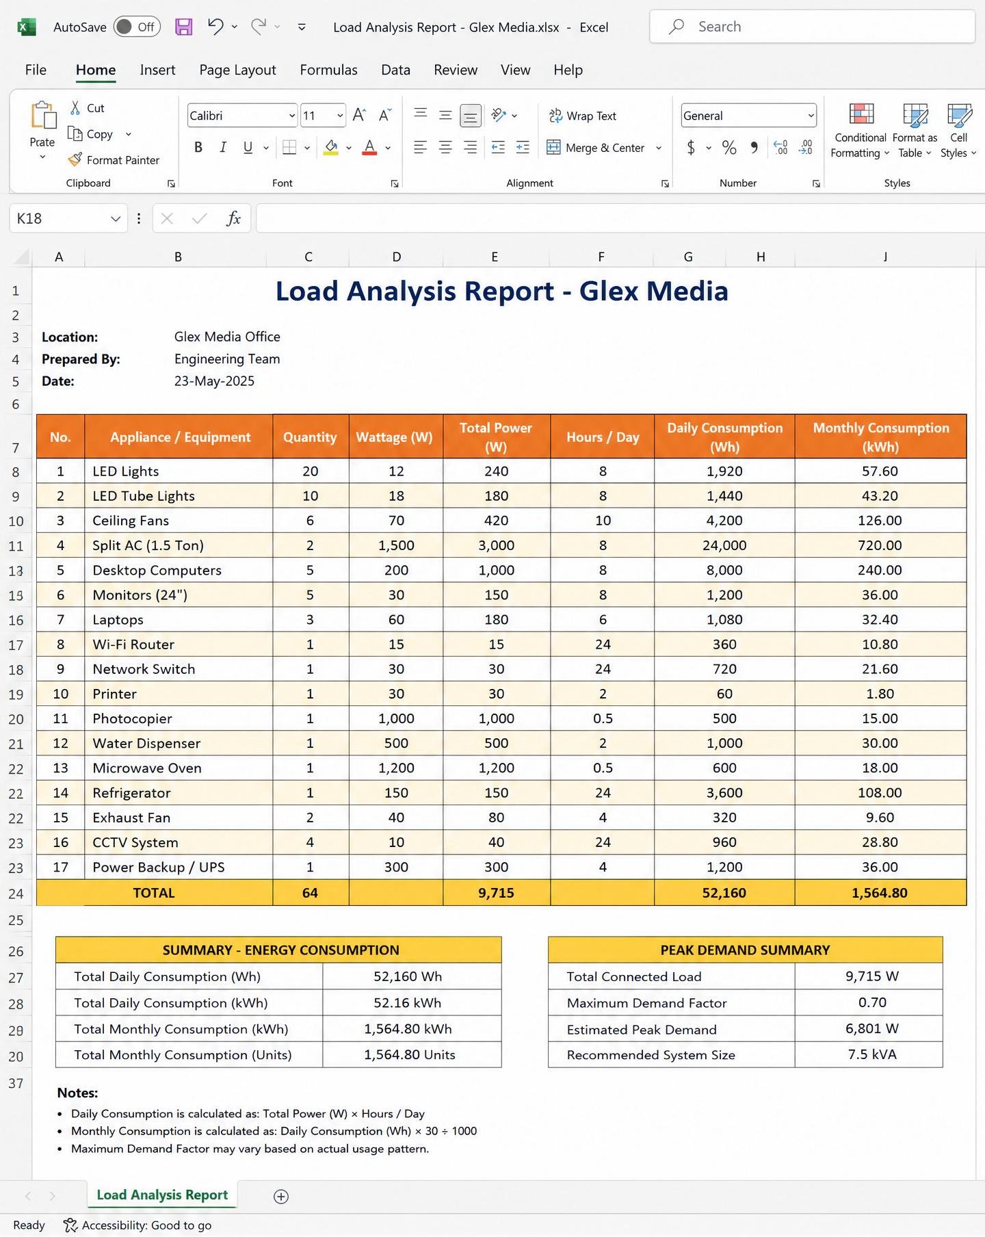This screenshot has height=1237, width=985.
Task: Click the Borders grid icon
Action: (289, 147)
